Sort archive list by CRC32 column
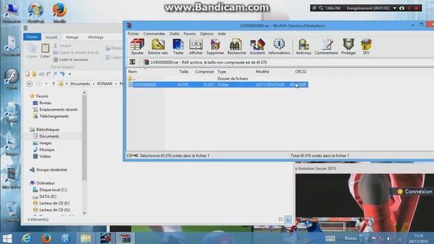 pyautogui.click(x=300, y=72)
